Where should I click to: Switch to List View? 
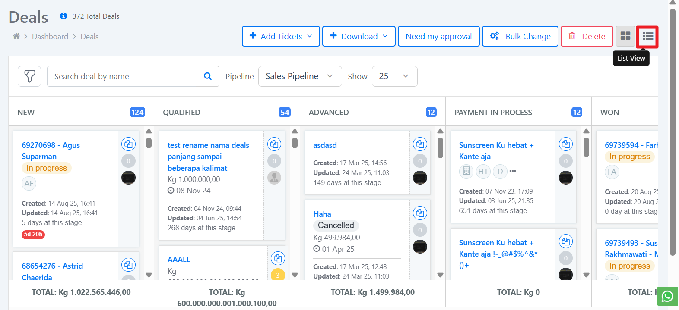coord(647,36)
